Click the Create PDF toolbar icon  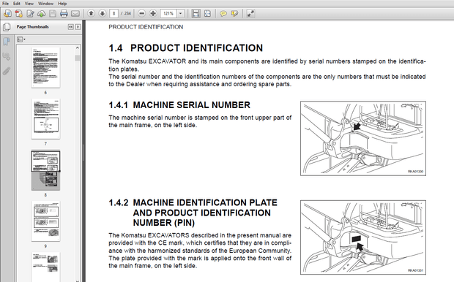[19, 13]
